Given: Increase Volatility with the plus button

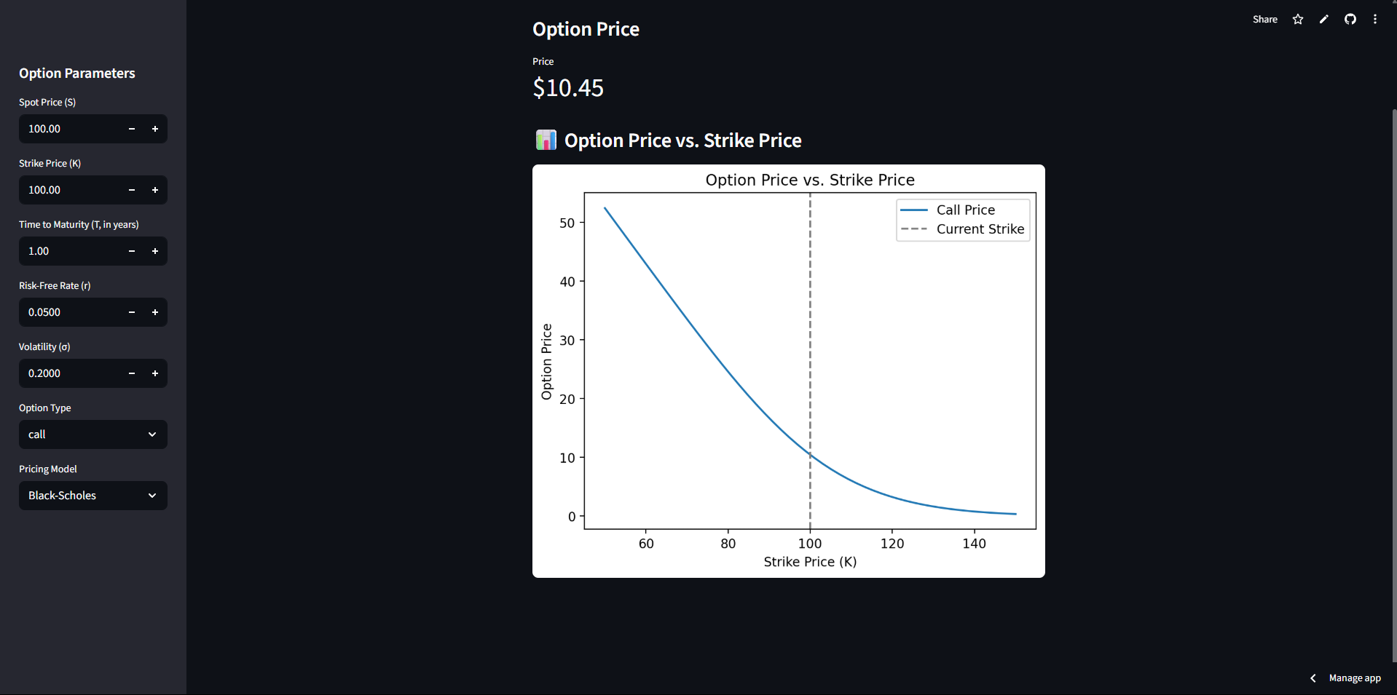Looking at the screenshot, I should pos(155,373).
